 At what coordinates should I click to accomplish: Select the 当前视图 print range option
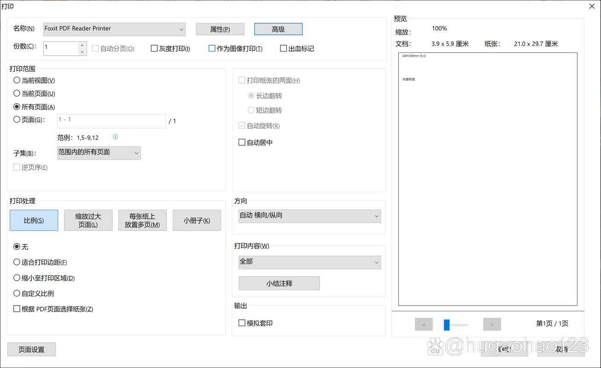point(16,80)
